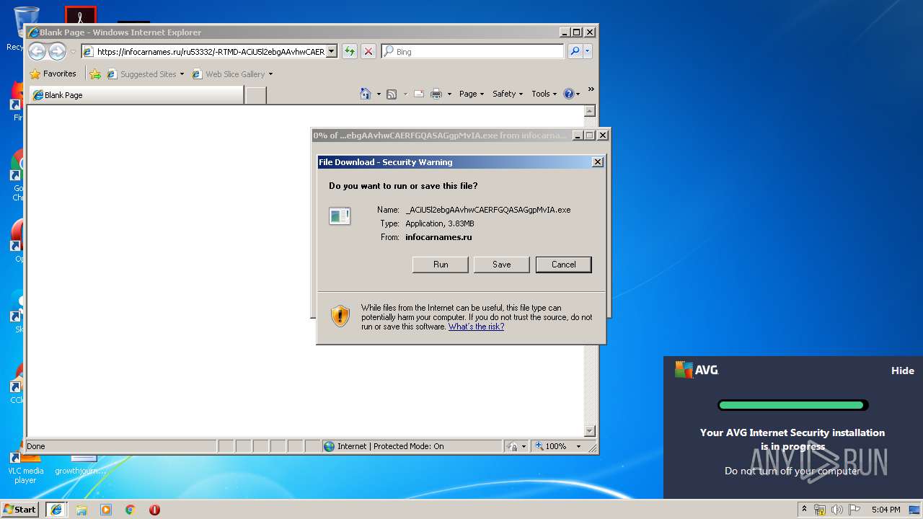Expand the Web Slice Gallery dropdown
The width and height of the screenshot is (923, 519).
[270, 74]
